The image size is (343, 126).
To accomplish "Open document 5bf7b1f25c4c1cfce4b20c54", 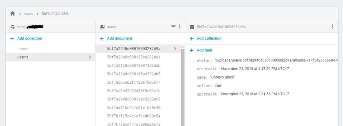I will 133,116.
